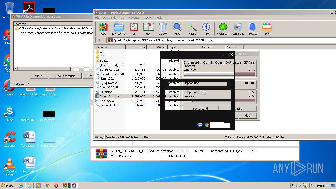Open the Start menu
The image size is (336, 189).
tap(7, 186)
